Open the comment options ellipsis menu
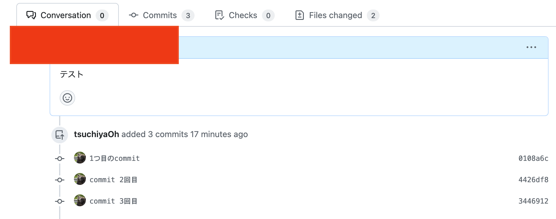Image resolution: width=556 pixels, height=219 pixels. (531, 47)
